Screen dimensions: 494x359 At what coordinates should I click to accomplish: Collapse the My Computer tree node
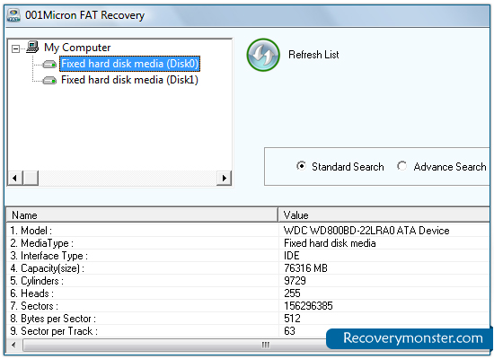click(x=15, y=48)
